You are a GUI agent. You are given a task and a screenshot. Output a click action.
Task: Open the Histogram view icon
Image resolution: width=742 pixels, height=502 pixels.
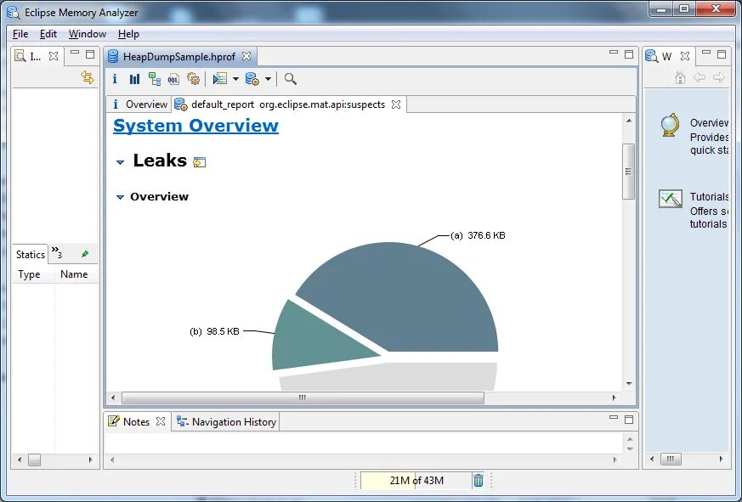(134, 79)
